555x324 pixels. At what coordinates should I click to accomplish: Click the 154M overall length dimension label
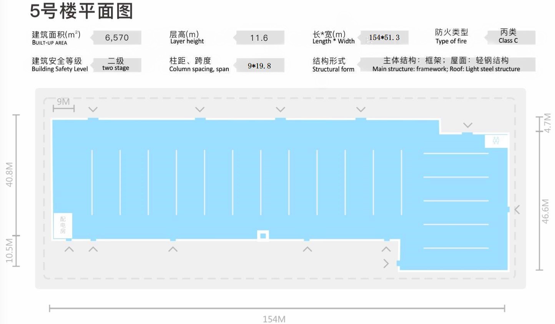click(274, 319)
